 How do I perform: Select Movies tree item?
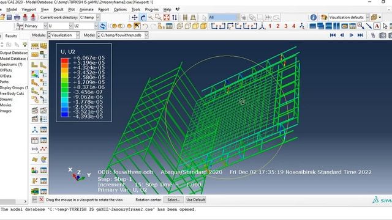coord(6,105)
